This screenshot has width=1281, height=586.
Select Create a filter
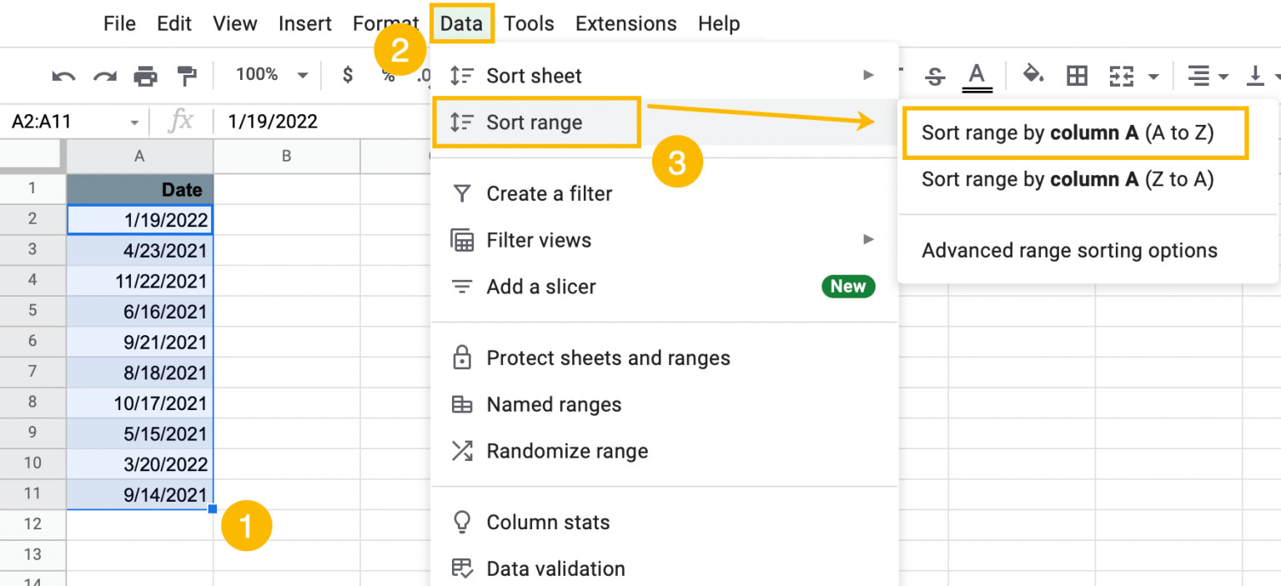pyautogui.click(x=549, y=193)
